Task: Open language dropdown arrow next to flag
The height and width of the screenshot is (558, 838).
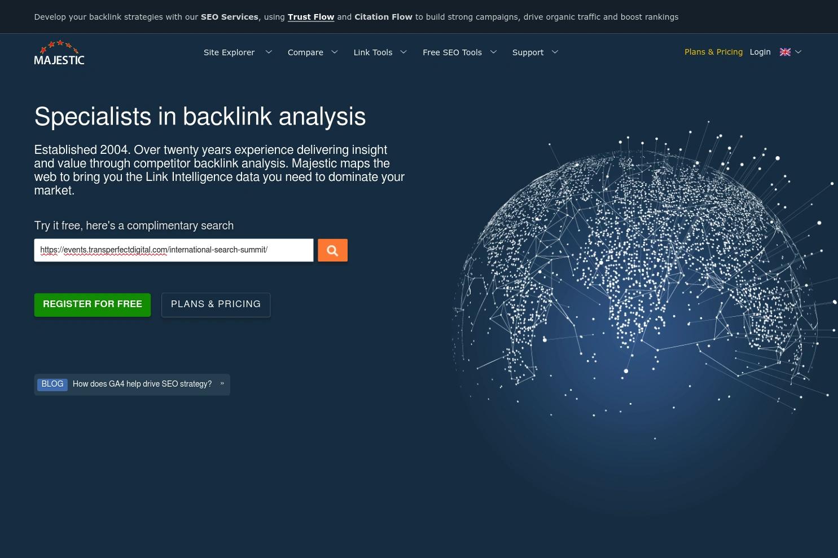Action: point(798,52)
